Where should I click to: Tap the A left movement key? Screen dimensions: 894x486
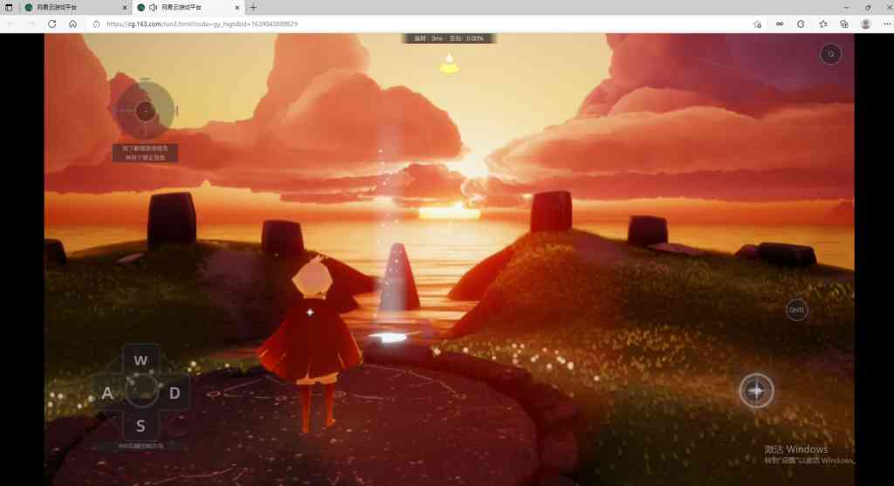tap(107, 394)
